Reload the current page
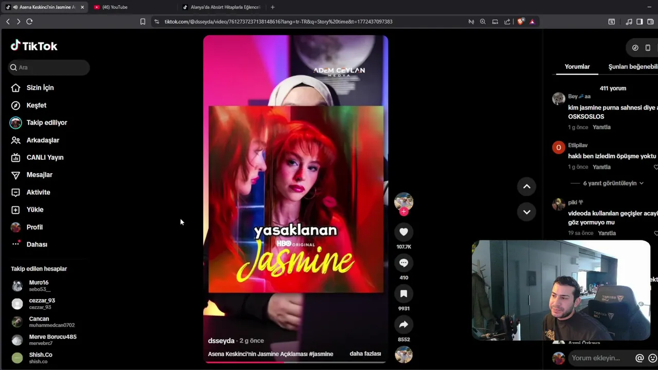658x370 pixels. 29,22
